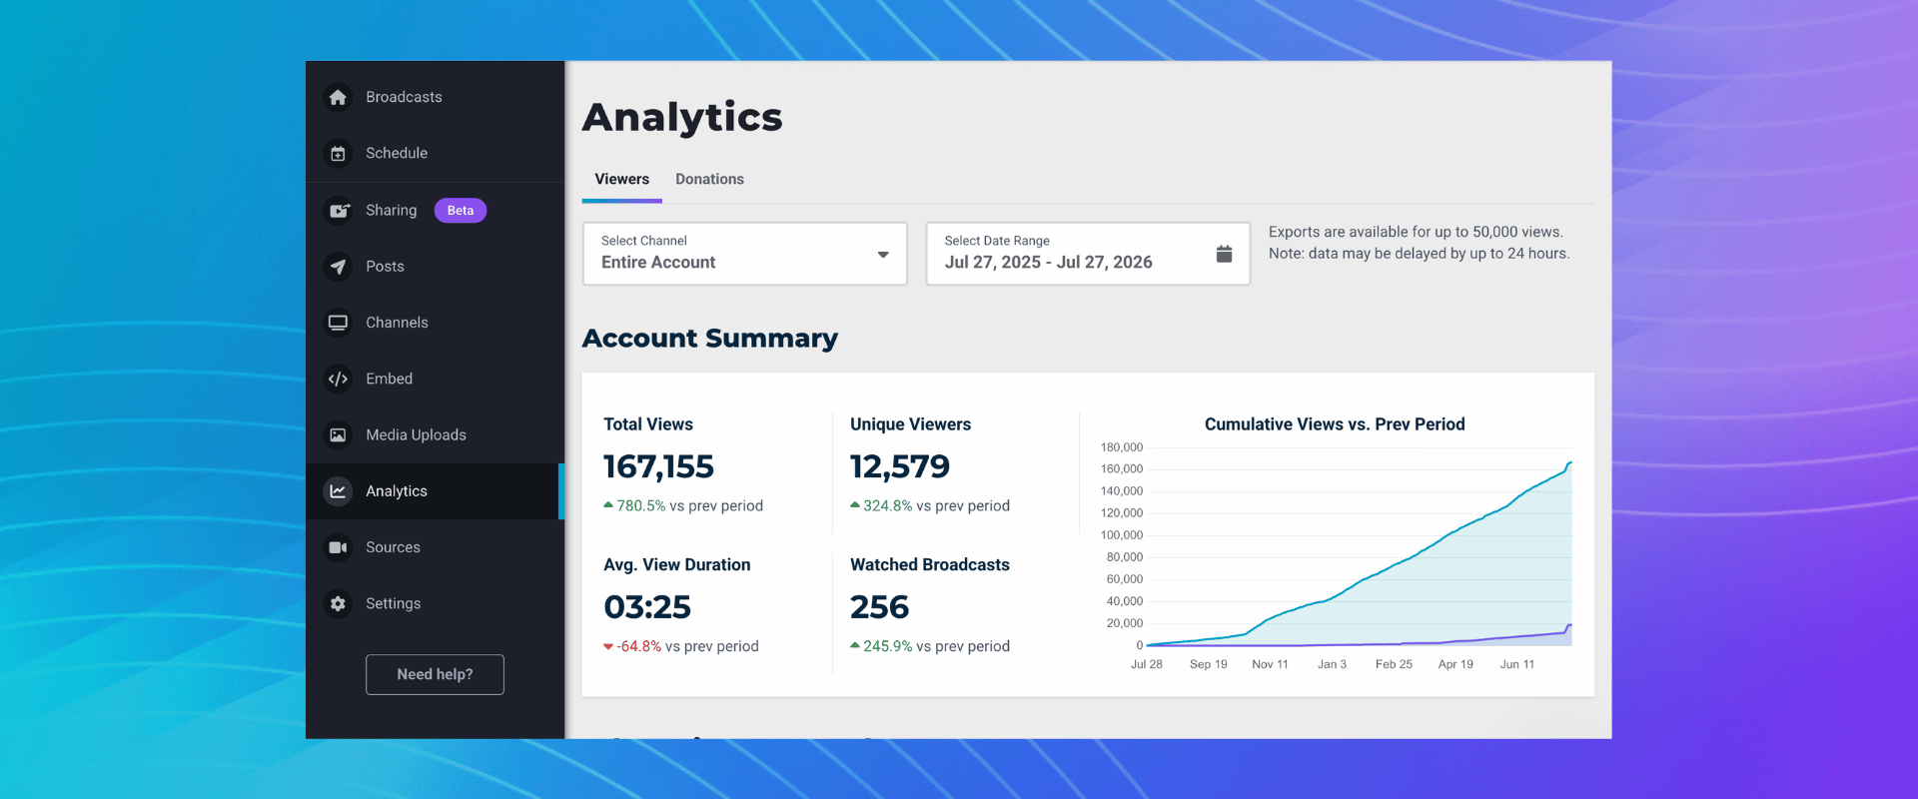Switch to the Viewers tab
Viewport: 1918px width, 799px height.
(621, 180)
